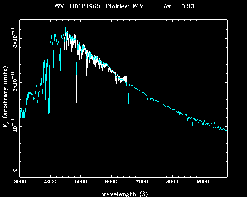Select the 10⁻¹¹ y-axis tick label
This screenshot has width=247, height=197.
[13, 125]
